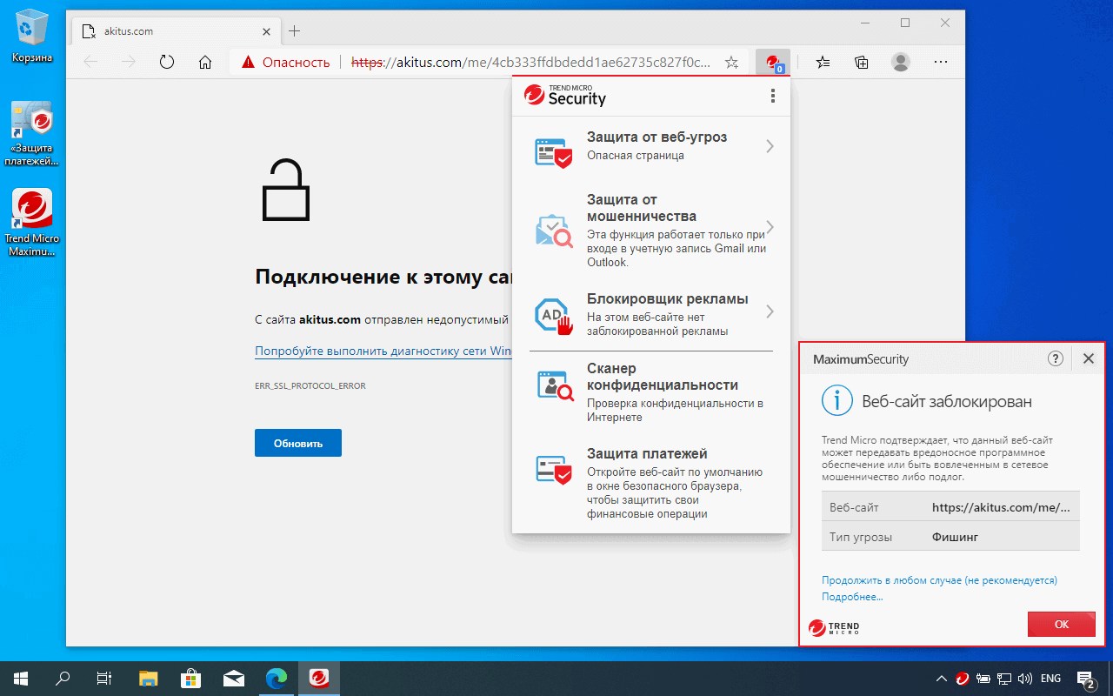Screen dimensions: 1113x696
Task: Click the Фишинг threat type value
Action: click(955, 537)
